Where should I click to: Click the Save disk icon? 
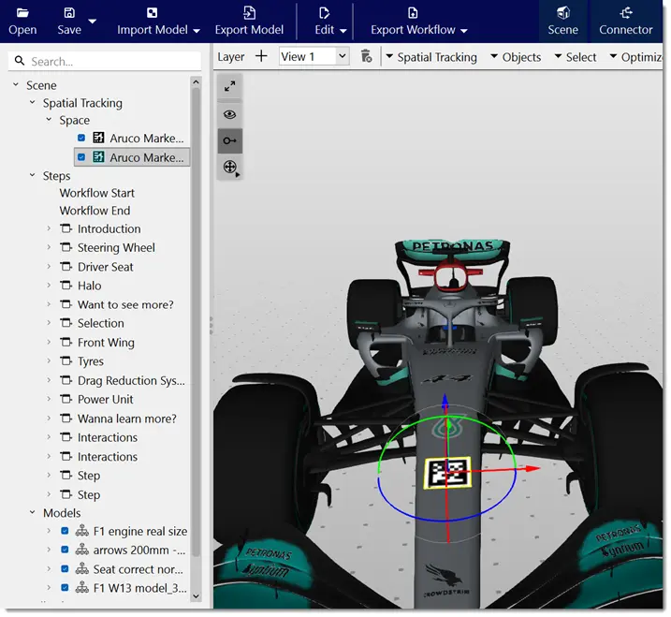(x=69, y=13)
